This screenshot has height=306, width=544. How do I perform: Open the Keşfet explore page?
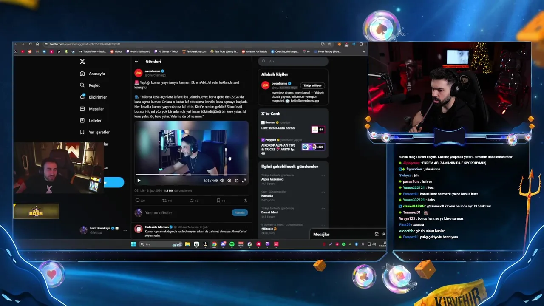pos(90,85)
